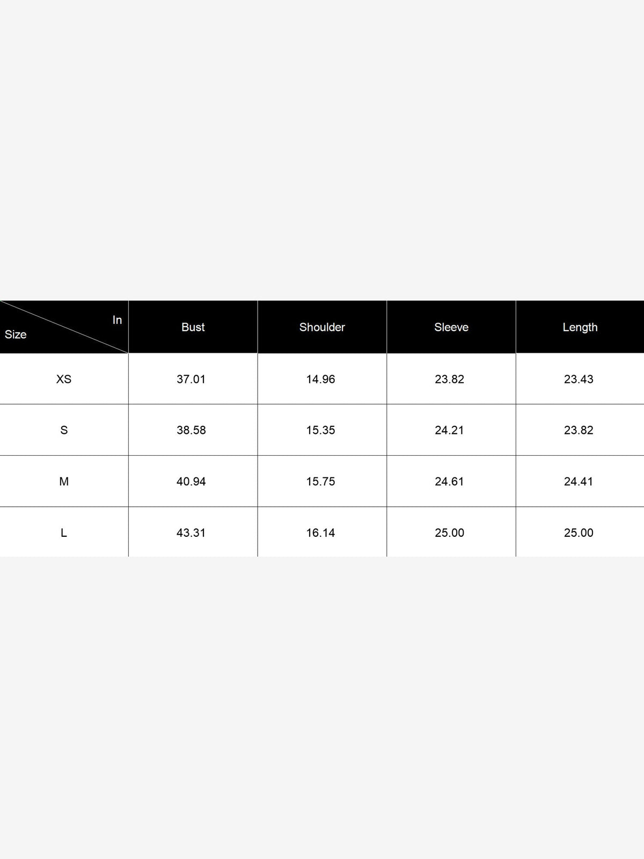Screen dimensions: 644x859
Task: Select the XS size row label
Action: click(64, 379)
